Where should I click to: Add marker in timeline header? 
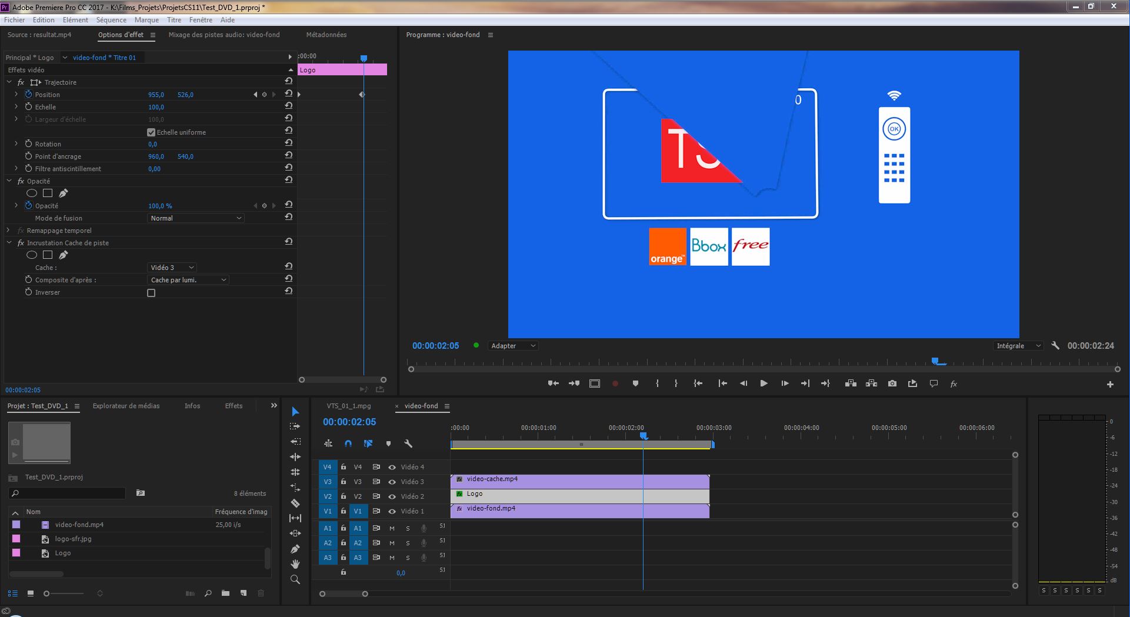click(388, 443)
